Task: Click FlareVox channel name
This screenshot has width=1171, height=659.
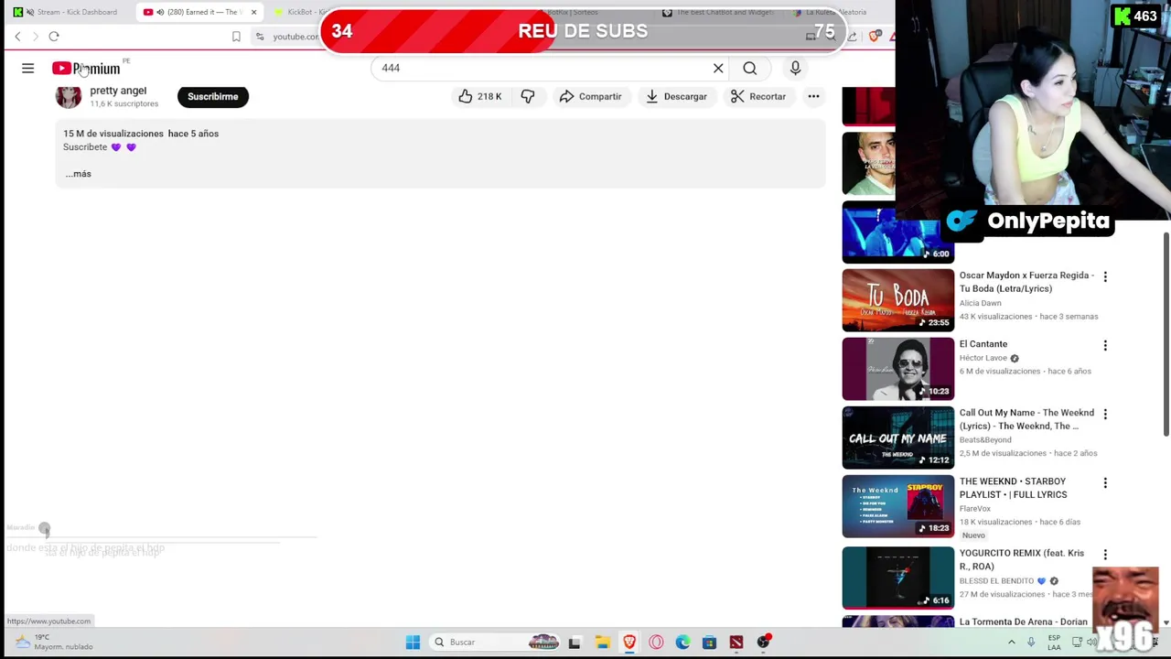Action: pos(975,509)
